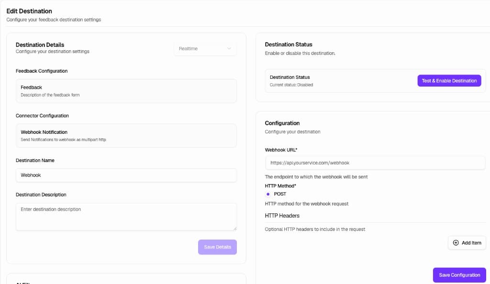Click the Save Configuration button
The height and width of the screenshot is (284, 490).
coord(459,275)
